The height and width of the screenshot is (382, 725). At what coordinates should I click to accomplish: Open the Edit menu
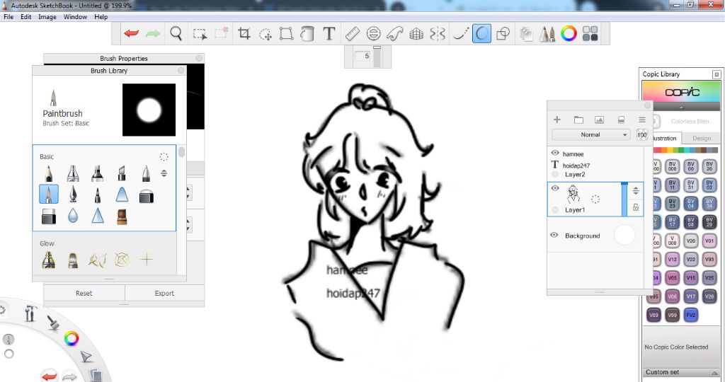click(26, 17)
